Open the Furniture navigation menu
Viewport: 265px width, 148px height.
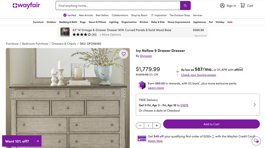coord(38,22)
